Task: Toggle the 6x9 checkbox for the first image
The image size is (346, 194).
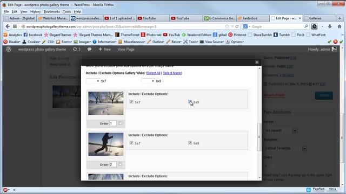Action: click(190, 102)
